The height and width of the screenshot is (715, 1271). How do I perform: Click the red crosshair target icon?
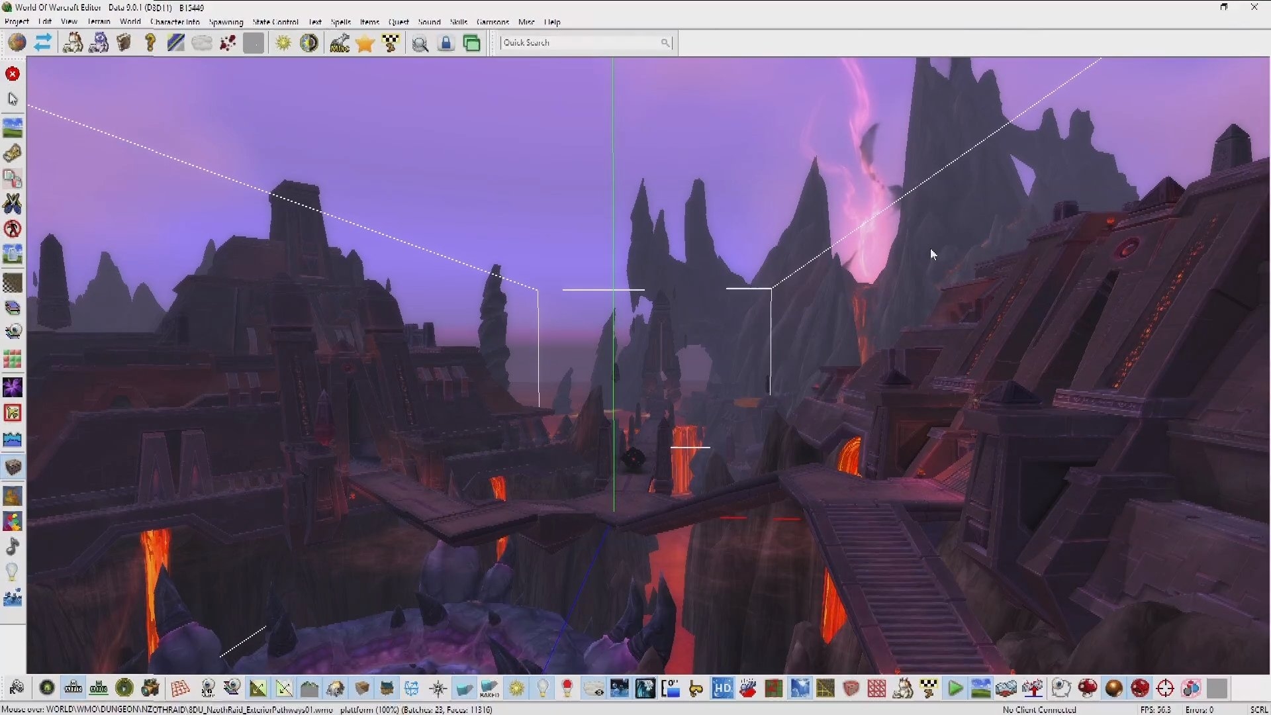pyautogui.click(x=1165, y=689)
